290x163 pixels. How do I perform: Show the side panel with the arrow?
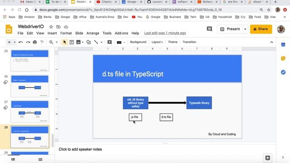click(x=283, y=157)
